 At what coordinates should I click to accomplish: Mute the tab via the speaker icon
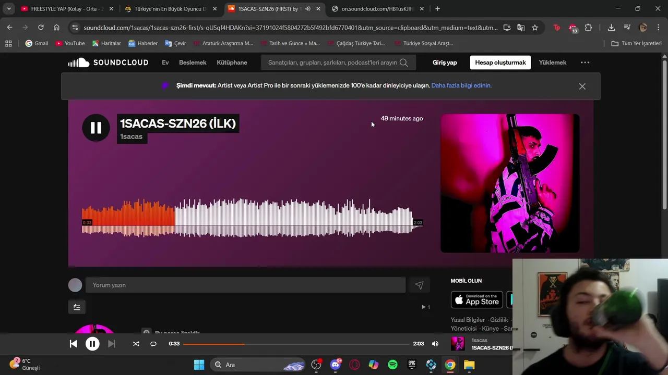point(307,9)
